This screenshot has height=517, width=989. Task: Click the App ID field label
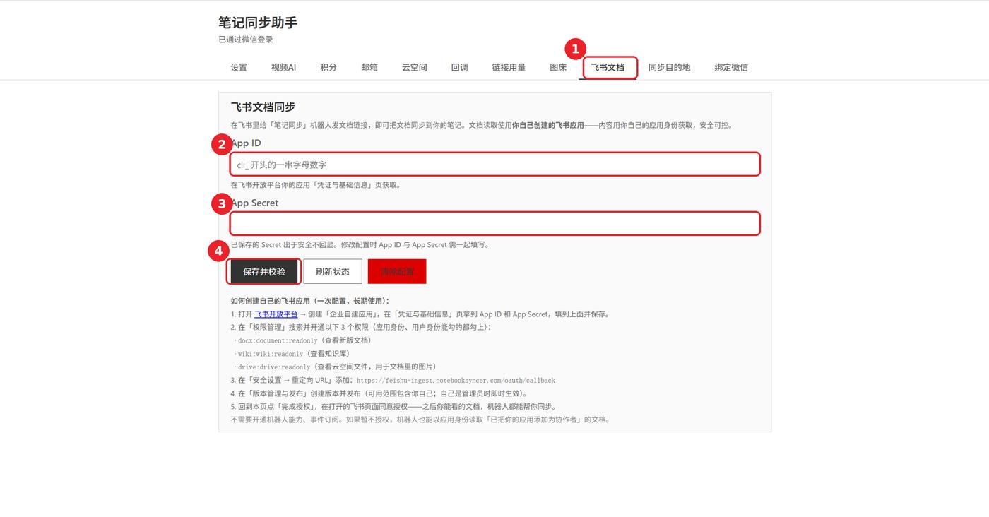point(247,143)
